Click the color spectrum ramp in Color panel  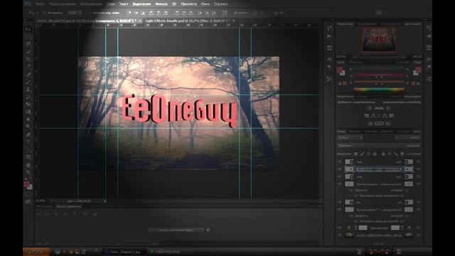[379, 90]
